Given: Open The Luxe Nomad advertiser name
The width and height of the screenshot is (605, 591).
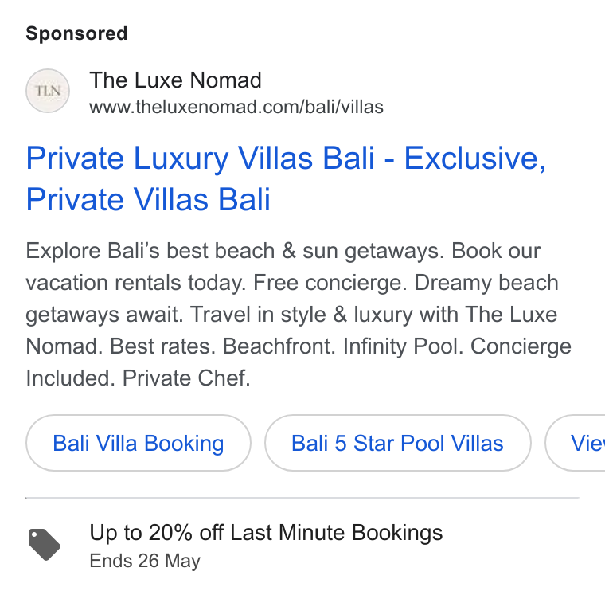Looking at the screenshot, I should [x=176, y=80].
